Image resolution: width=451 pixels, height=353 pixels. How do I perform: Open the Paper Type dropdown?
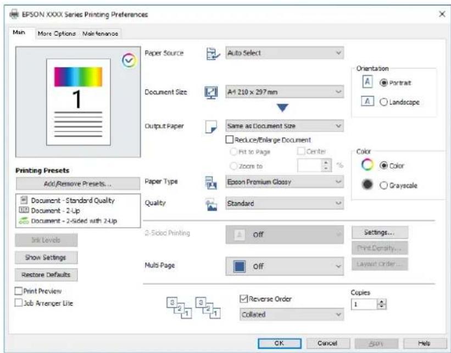[285, 182]
